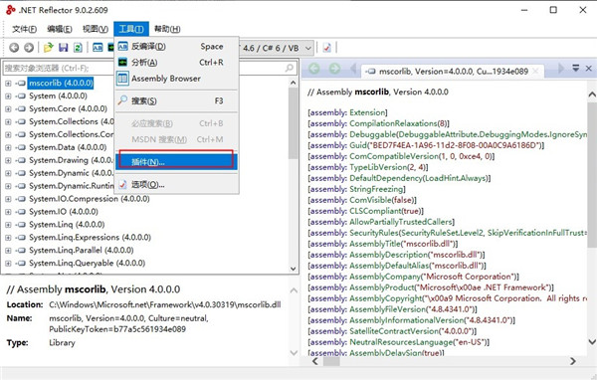Expand the mscorlib (4.0.0.0) tree node
Image resolution: width=597 pixels, height=380 pixels.
[x=8, y=83]
